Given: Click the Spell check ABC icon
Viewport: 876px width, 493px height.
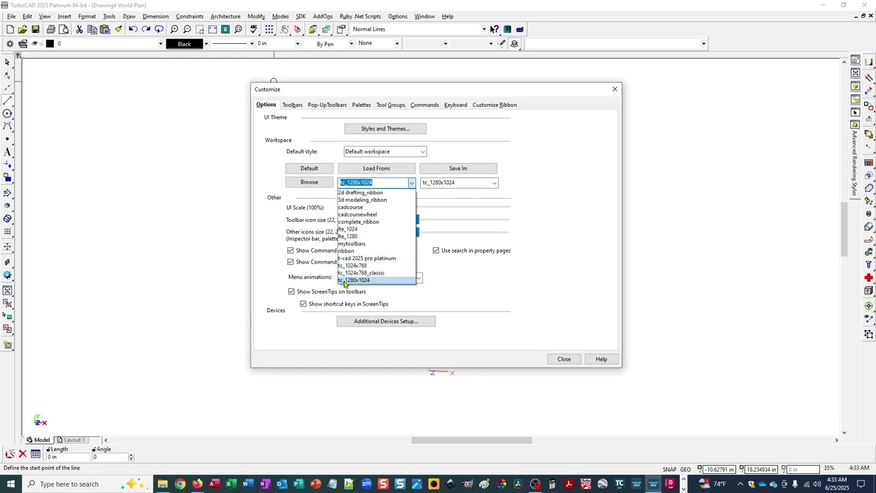Looking at the screenshot, I should [254, 29].
